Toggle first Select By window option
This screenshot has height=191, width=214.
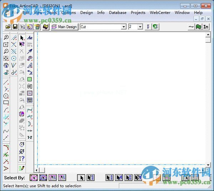tap(34, 178)
